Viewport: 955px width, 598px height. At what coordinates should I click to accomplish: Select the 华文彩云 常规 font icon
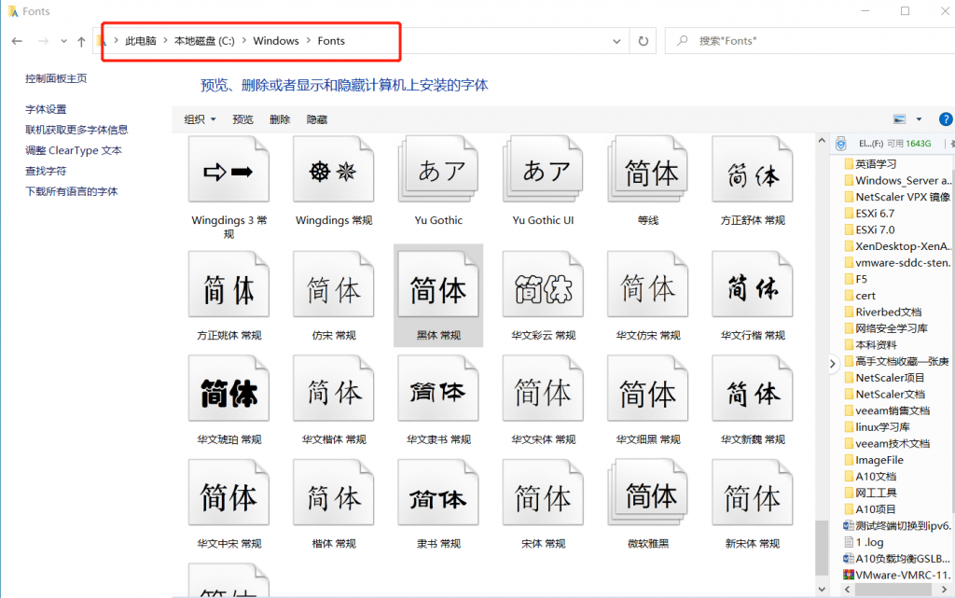click(x=543, y=285)
